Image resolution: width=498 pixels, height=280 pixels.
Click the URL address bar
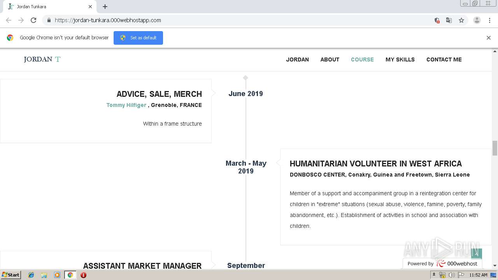click(x=241, y=20)
